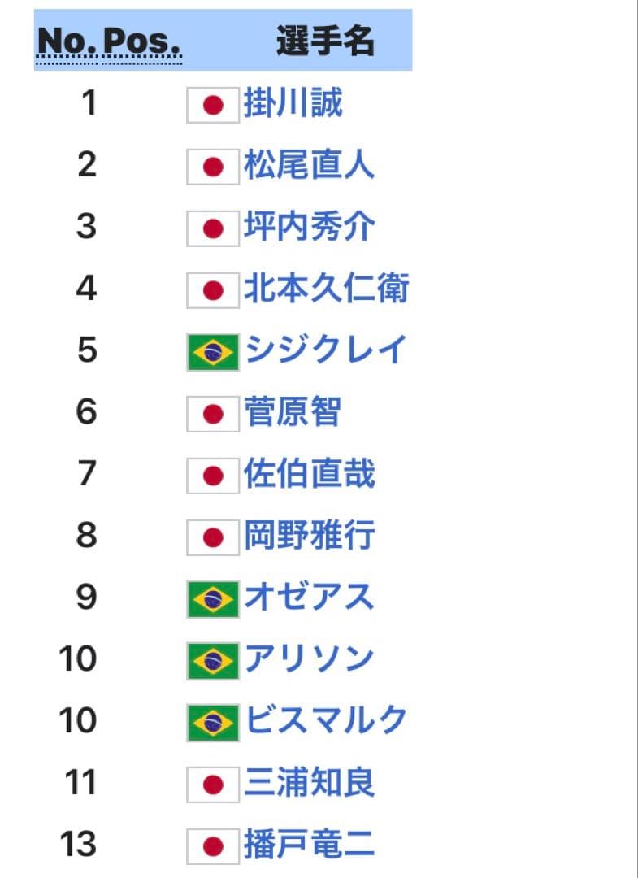Open the player link 掛川誠
This screenshot has height=878, width=638.
tap(293, 104)
